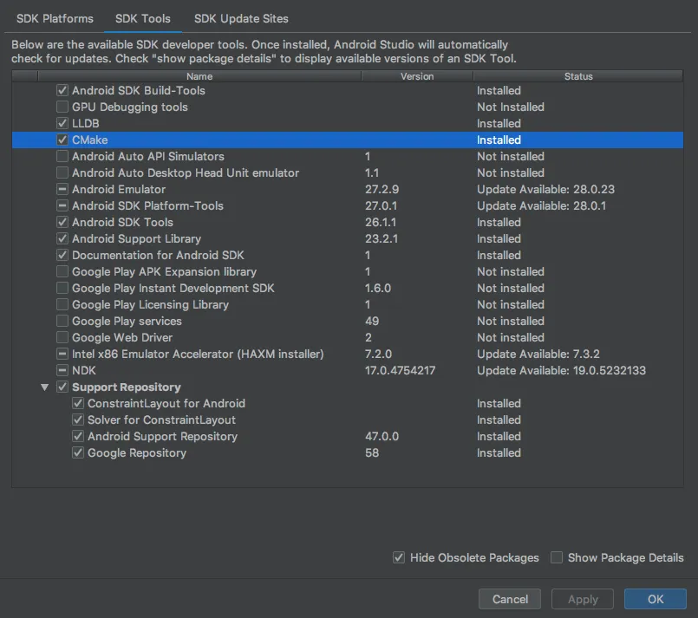Image resolution: width=698 pixels, height=618 pixels.
Task: Toggle Intel x86 Emulator Accelerator checkbox
Action: pos(62,355)
